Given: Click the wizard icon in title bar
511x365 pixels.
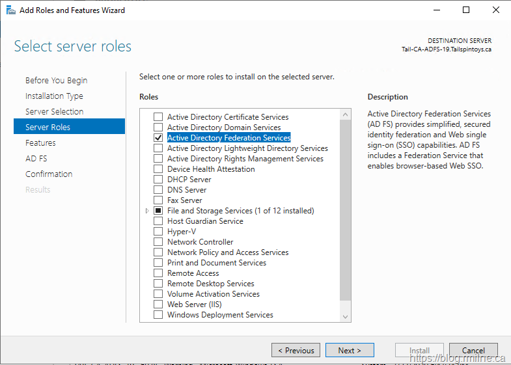Looking at the screenshot, I should pos(10,10).
